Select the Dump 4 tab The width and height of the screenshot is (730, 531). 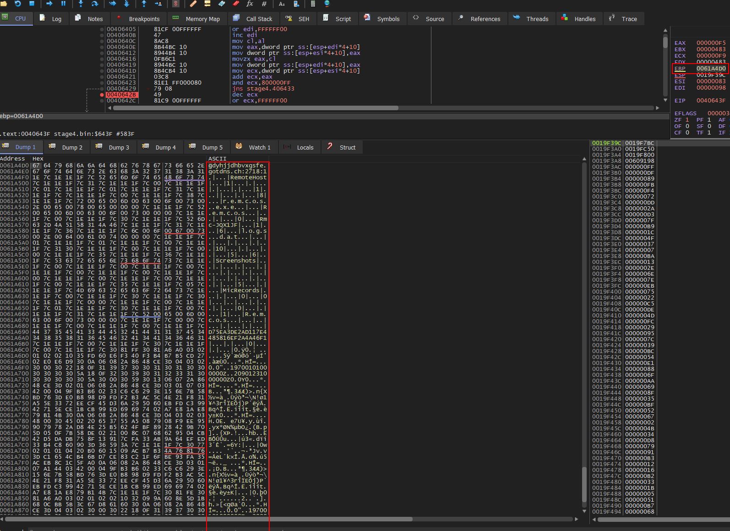pos(160,147)
